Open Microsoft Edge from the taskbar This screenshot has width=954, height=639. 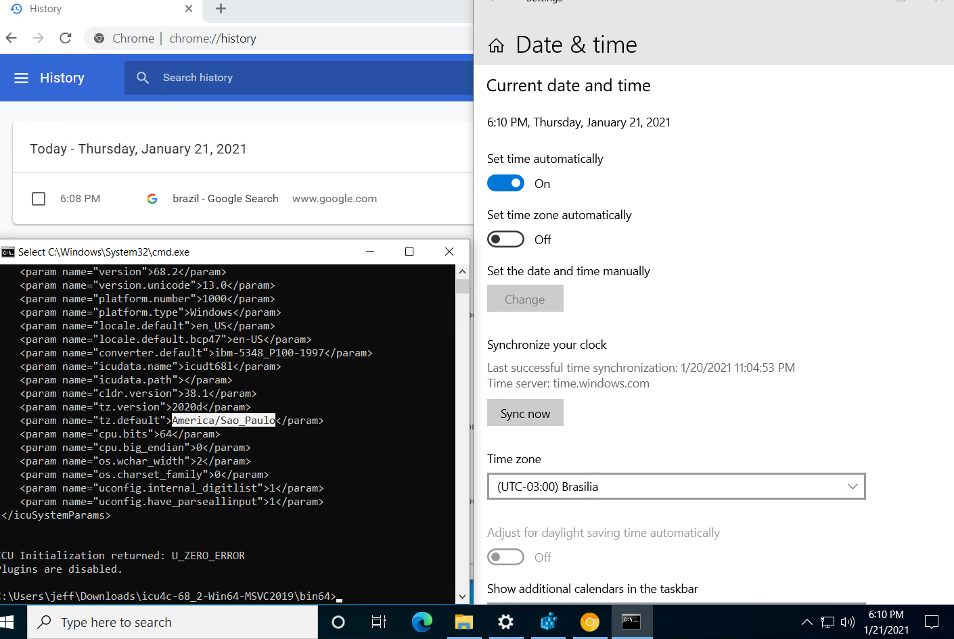pos(422,622)
